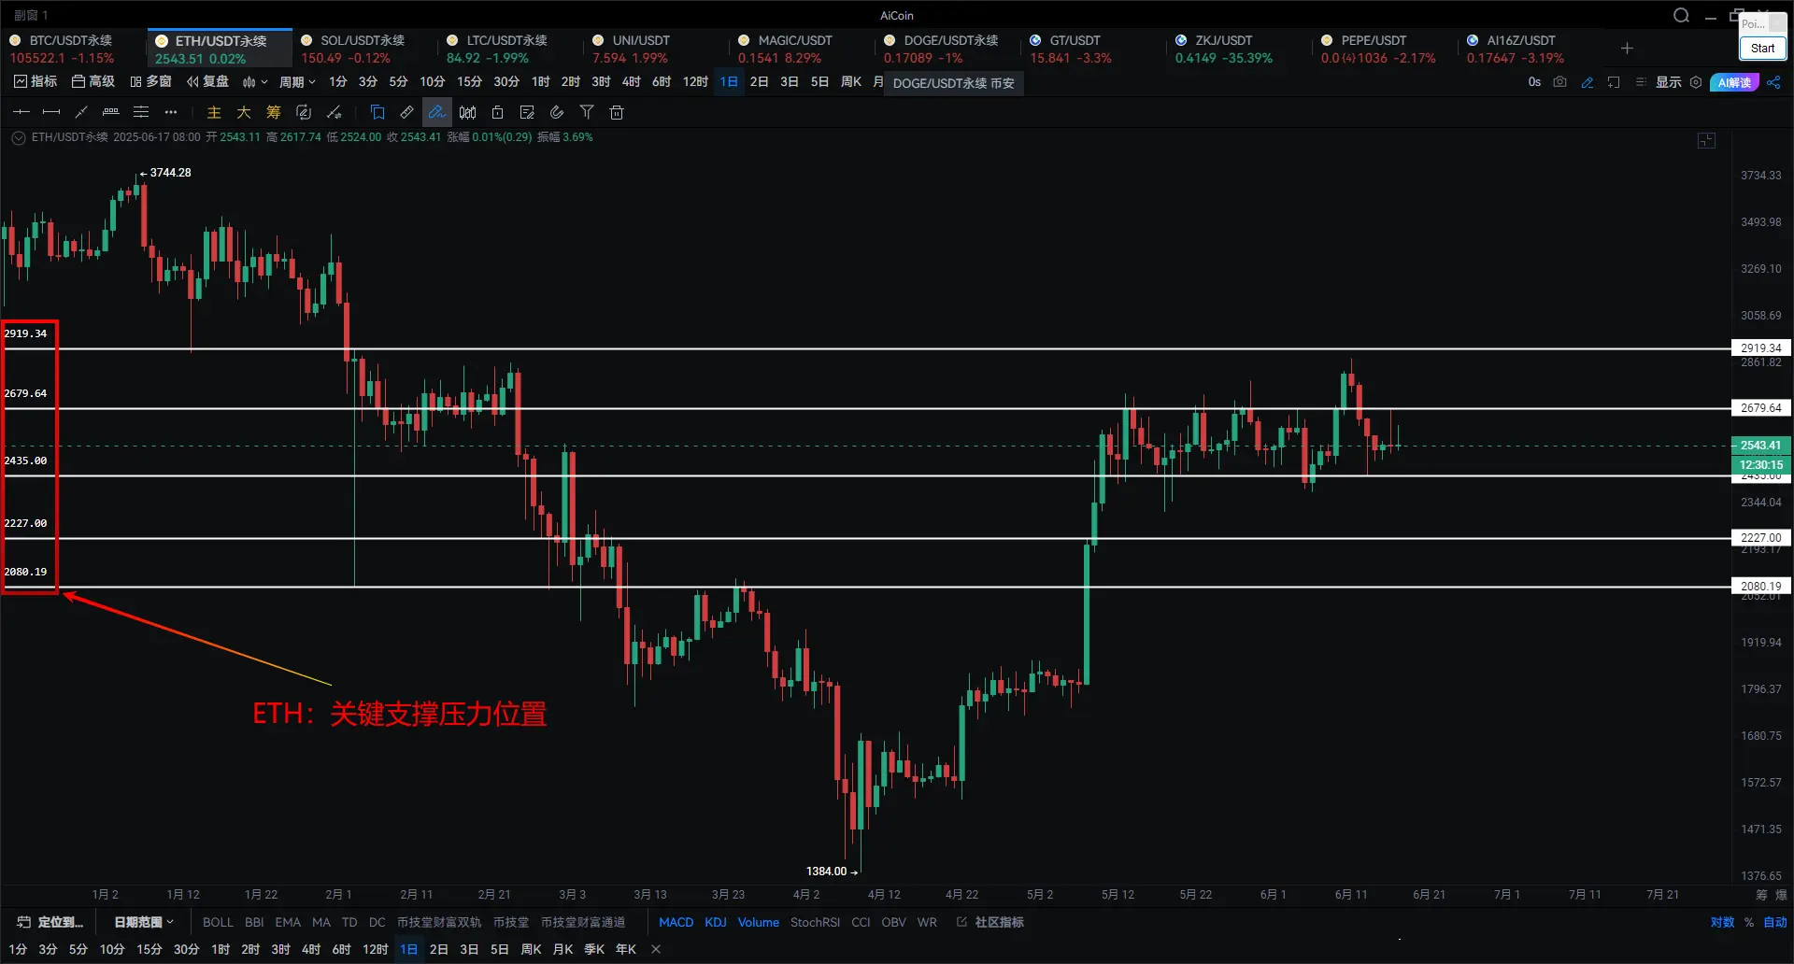Click the bookmark annotation tool icon
1794x964 pixels.
[377, 112]
